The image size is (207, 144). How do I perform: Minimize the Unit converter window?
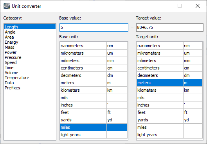162,6
